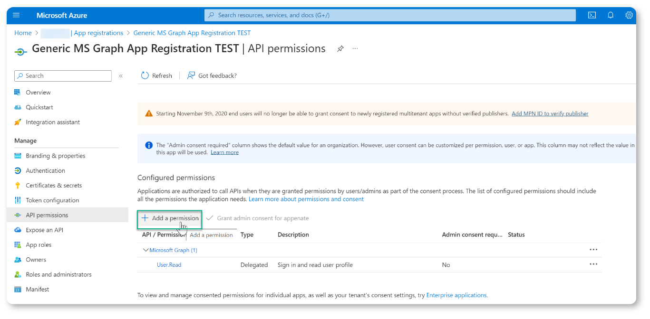This screenshot has width=650, height=319.
Task: Open Token configuration page
Action: pyautogui.click(x=52, y=200)
